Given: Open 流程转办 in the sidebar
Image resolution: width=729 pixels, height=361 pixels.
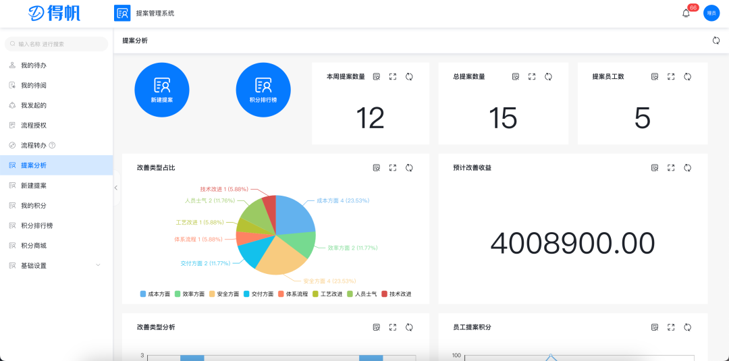Looking at the screenshot, I should (x=56, y=146).
